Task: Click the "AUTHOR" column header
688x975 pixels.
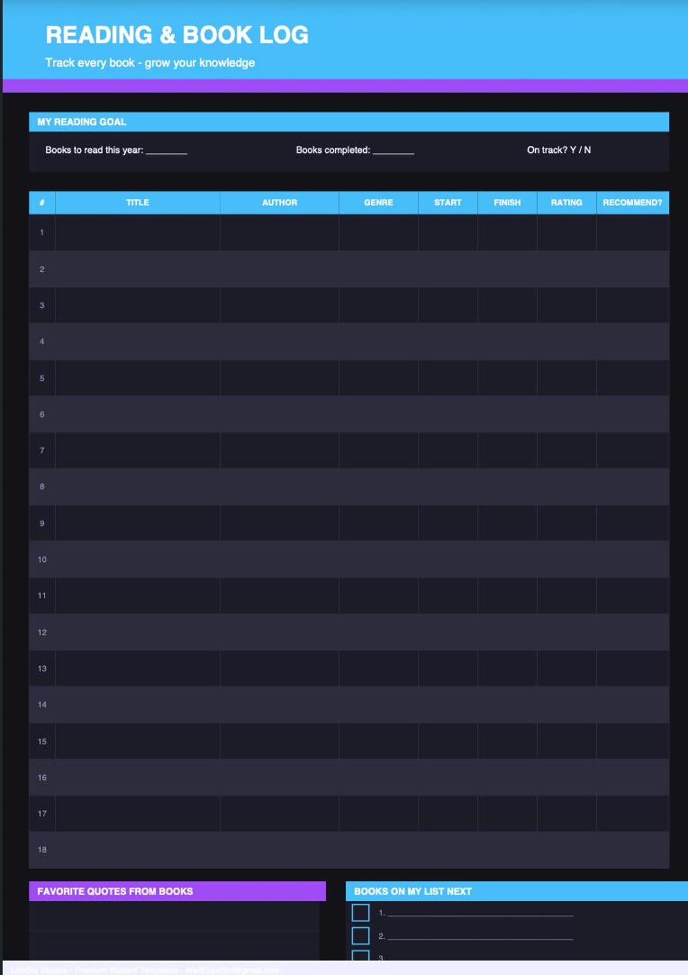Action: (280, 203)
